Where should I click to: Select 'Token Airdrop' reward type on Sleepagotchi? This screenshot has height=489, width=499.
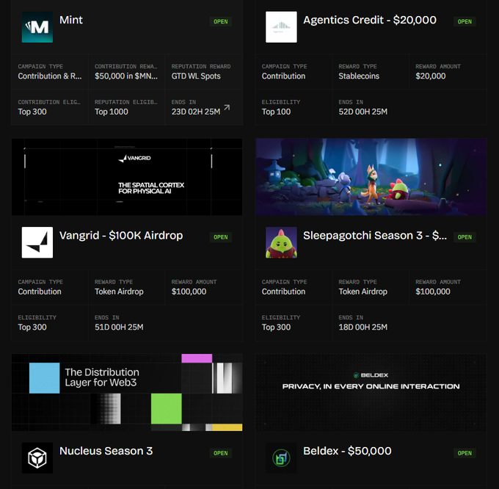tap(363, 291)
